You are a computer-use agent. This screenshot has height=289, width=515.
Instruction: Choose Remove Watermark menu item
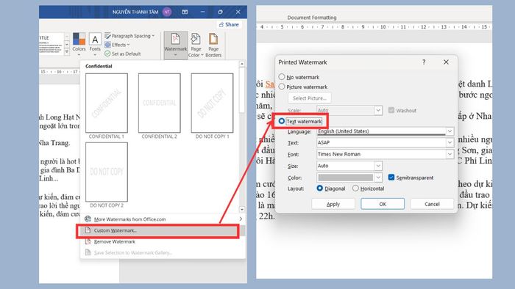(x=163, y=241)
